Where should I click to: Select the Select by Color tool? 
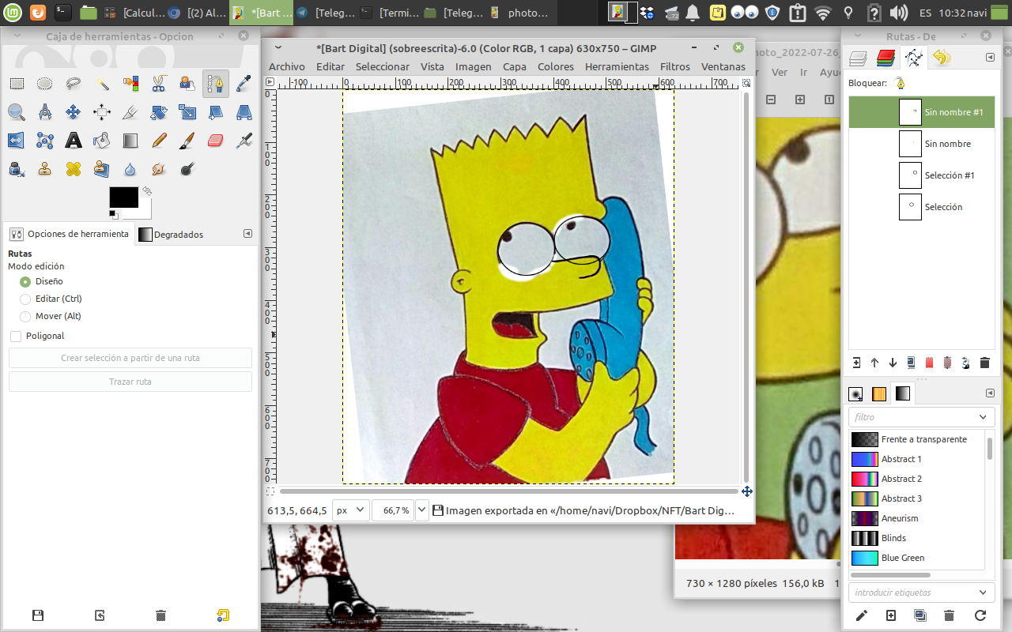click(x=130, y=83)
